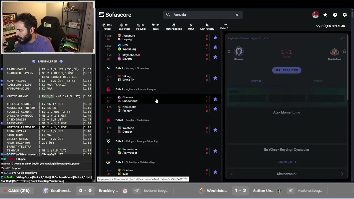Click the Eliteserien league logo icon
This screenshot has width=354, height=199.
(108, 68)
